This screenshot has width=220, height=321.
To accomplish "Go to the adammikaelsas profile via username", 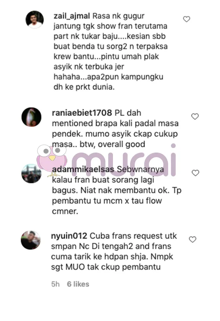I will [x=83, y=170].
